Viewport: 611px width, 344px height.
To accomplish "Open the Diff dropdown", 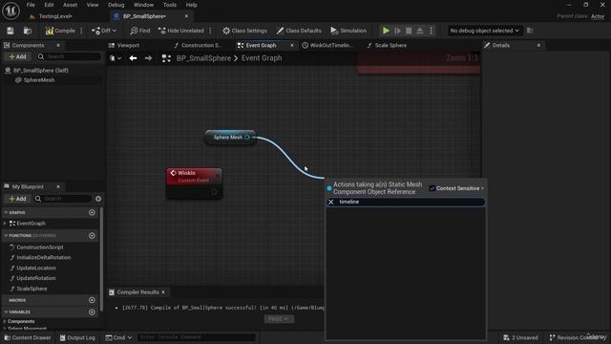I will tap(104, 31).
